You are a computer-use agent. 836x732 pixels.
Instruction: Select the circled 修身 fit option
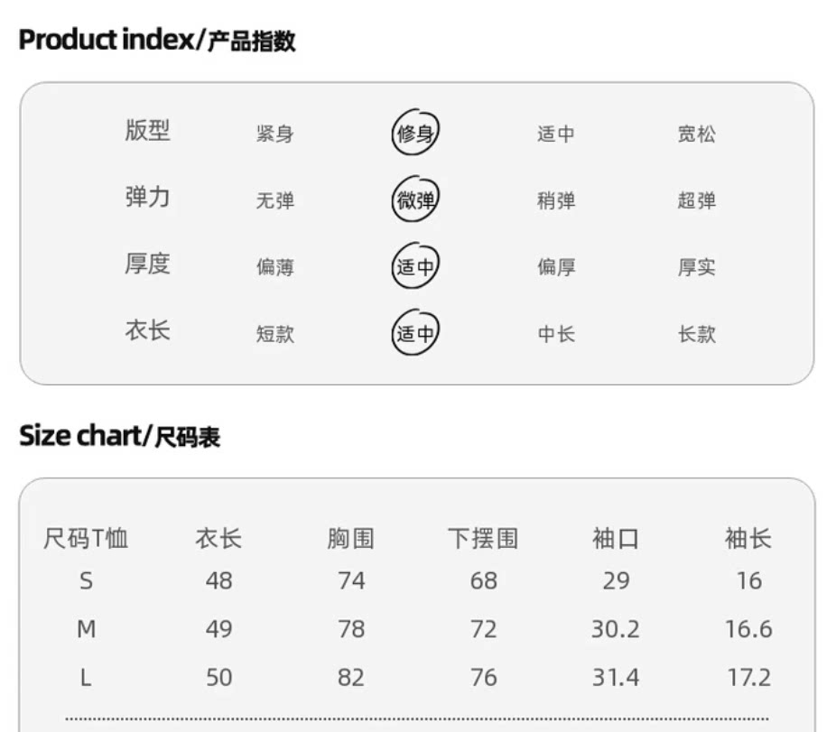pos(415,134)
